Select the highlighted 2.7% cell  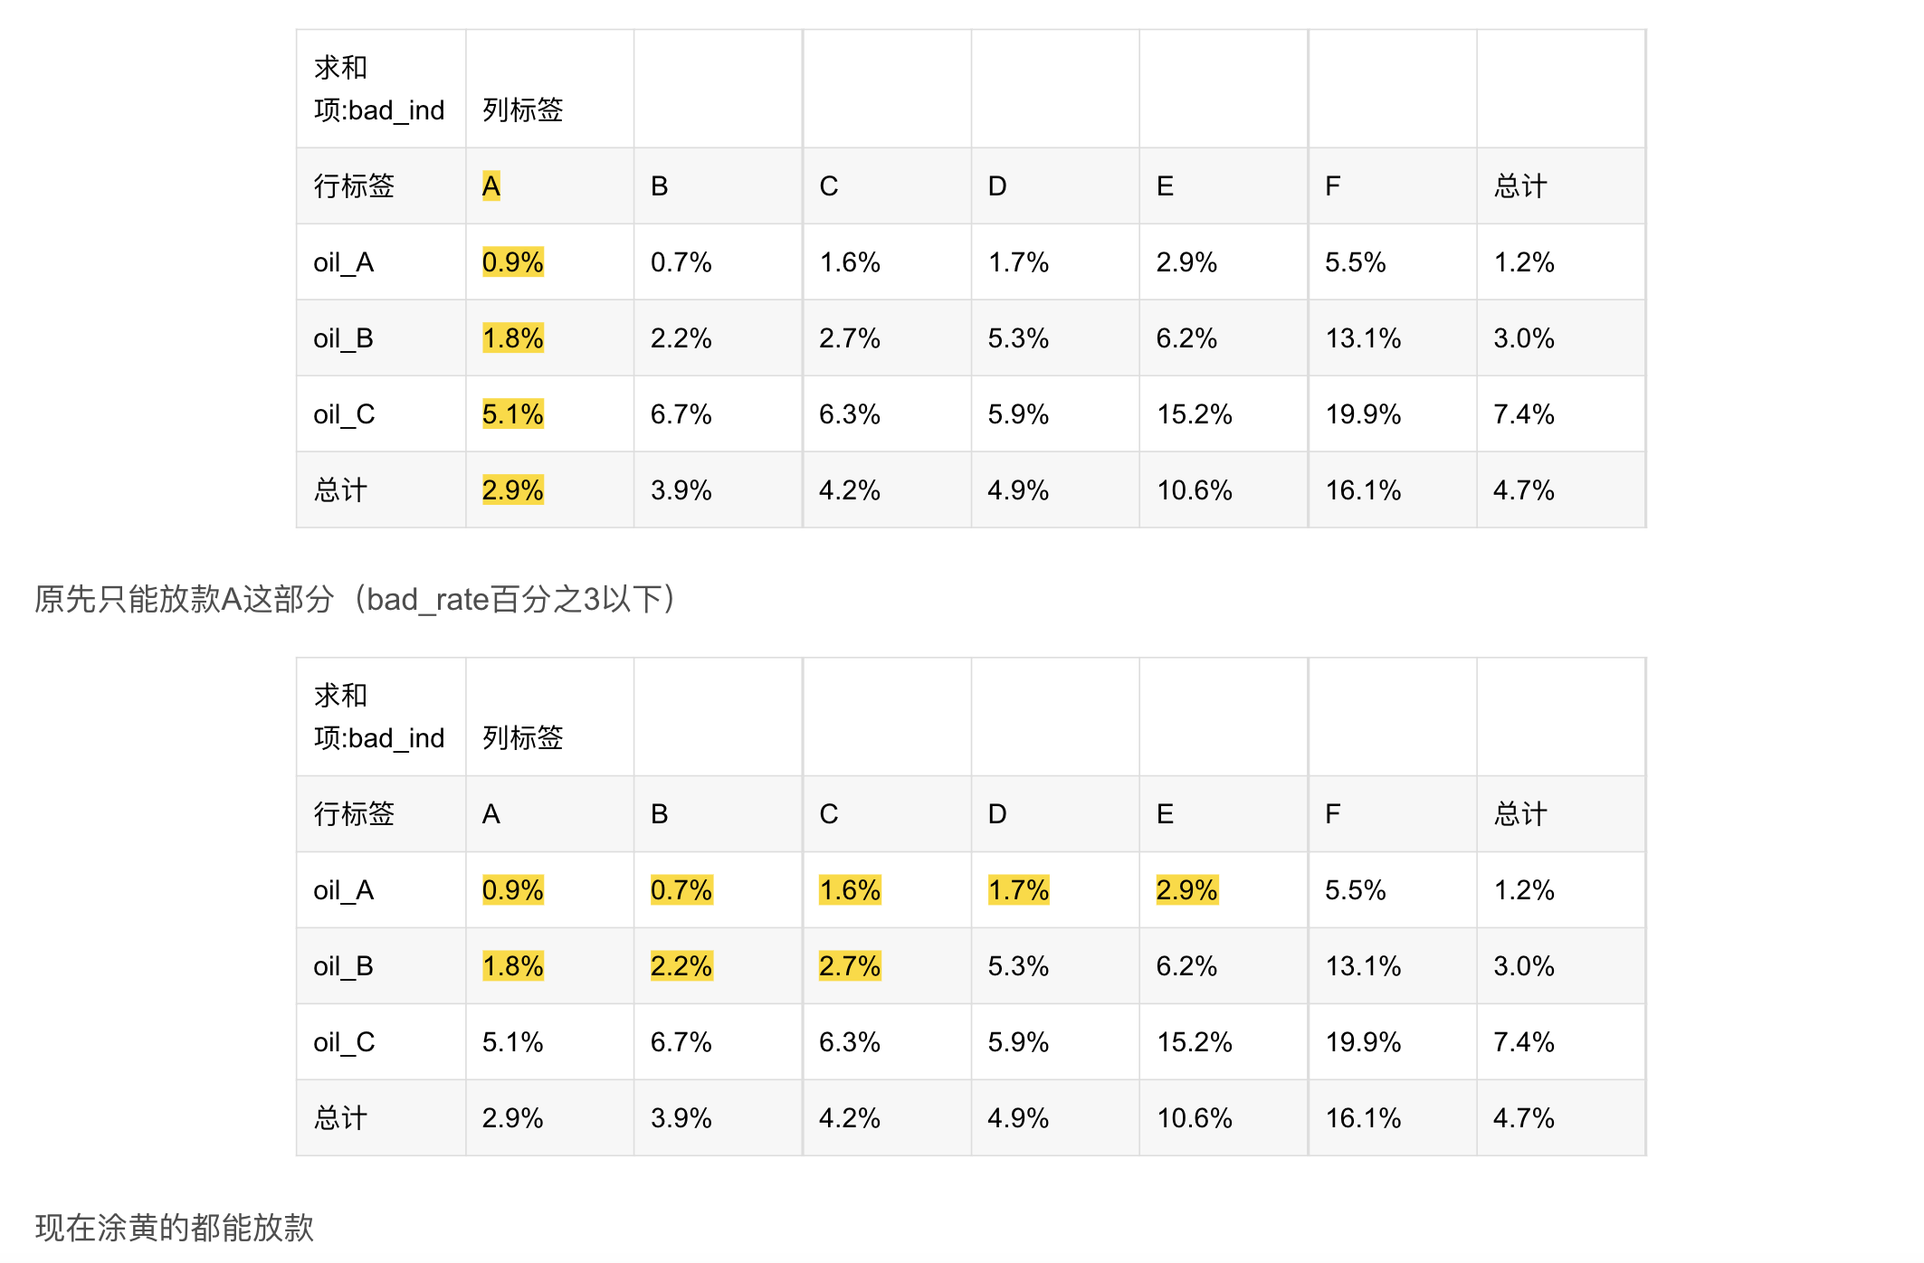pyautogui.click(x=849, y=966)
